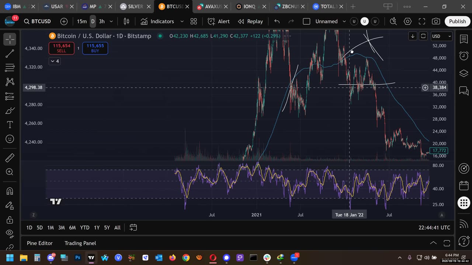Viewport: 472px width, 265px height.
Task: Create a new Alert
Action: point(219,21)
